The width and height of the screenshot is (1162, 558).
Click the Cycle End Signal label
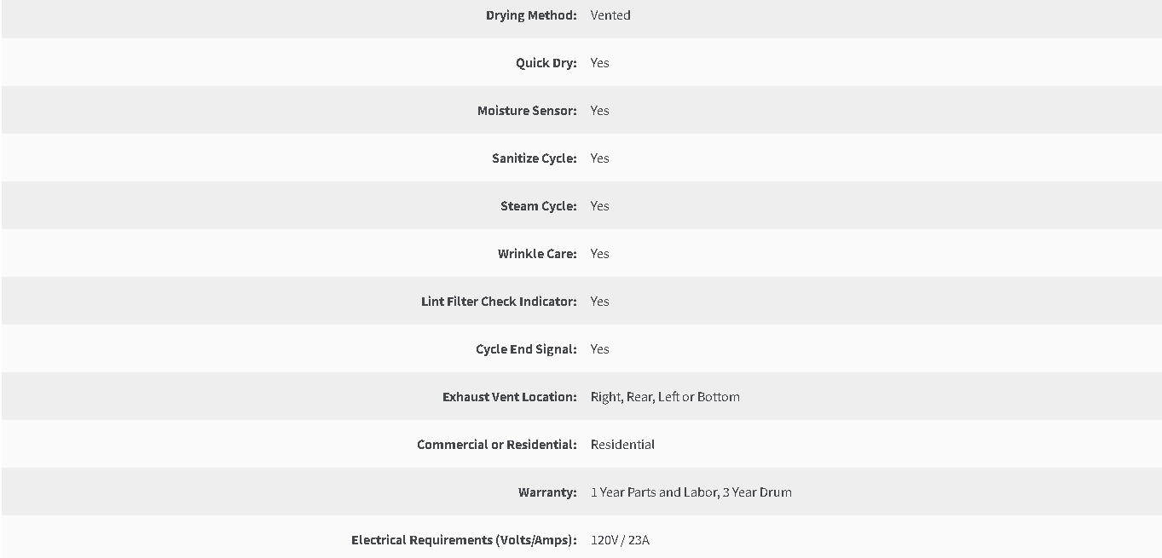526,349
